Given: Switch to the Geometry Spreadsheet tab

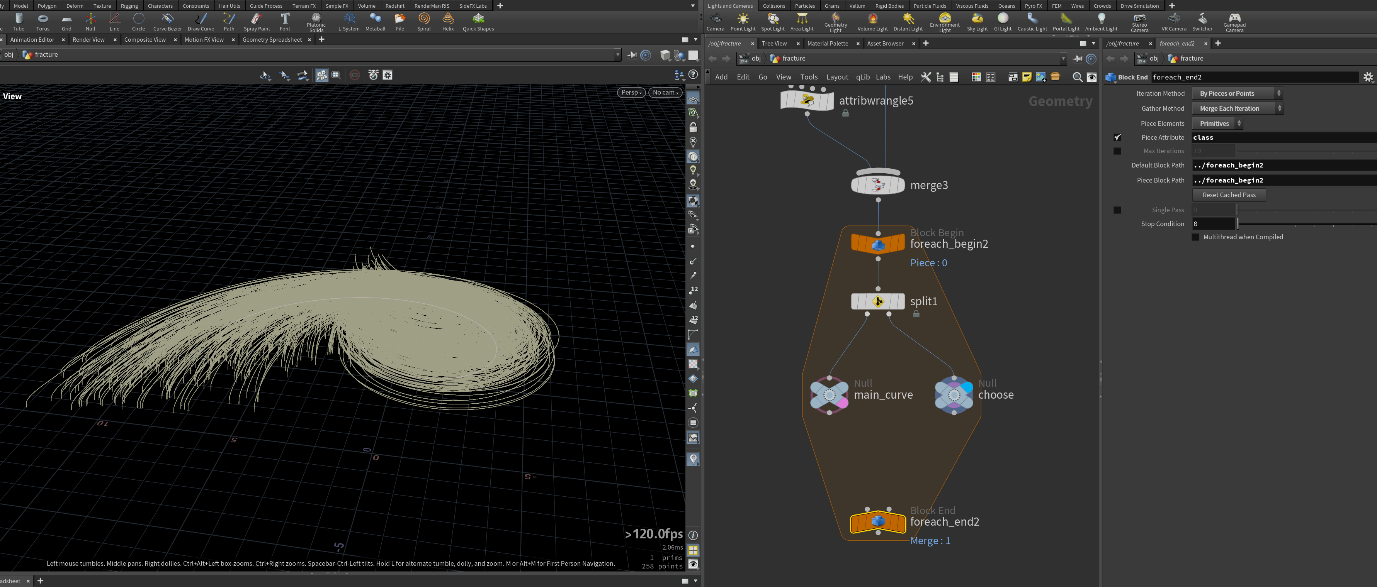Looking at the screenshot, I should [272, 39].
